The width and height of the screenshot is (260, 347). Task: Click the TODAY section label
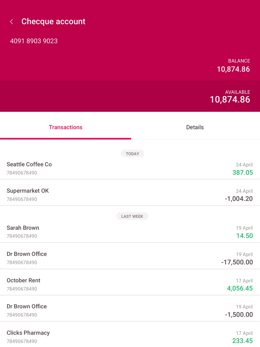(x=132, y=154)
